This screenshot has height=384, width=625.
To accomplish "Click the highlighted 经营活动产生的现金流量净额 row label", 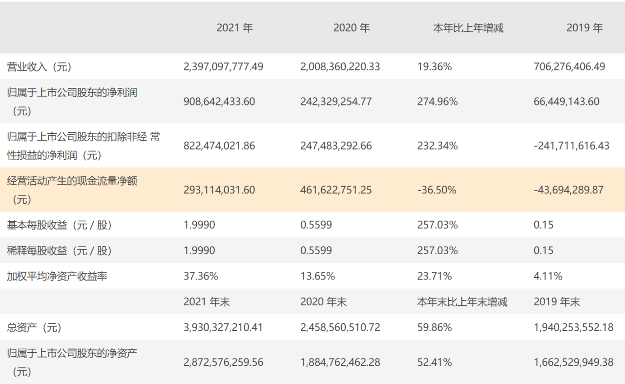I will pyautogui.click(x=72, y=181).
